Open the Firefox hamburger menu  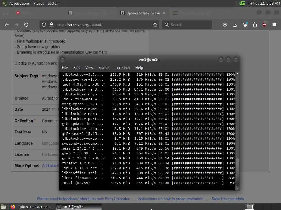coord(274,25)
